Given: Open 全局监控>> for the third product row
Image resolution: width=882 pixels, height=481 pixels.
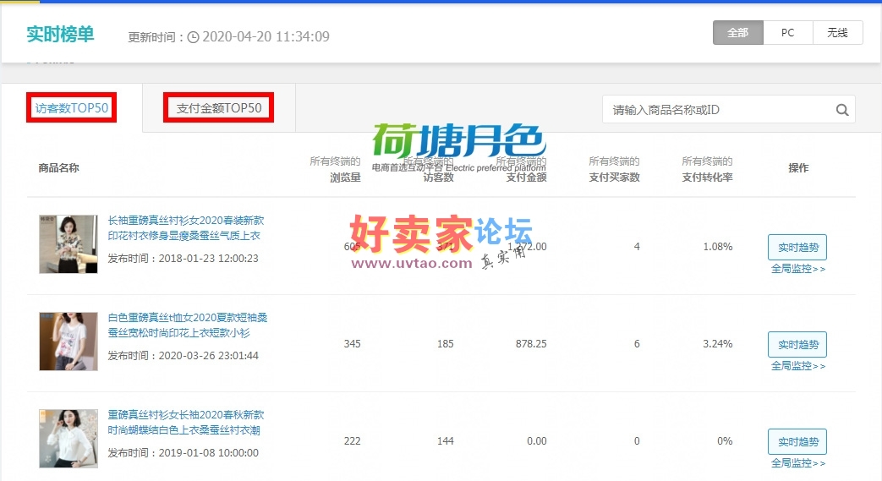Looking at the screenshot, I should (797, 463).
